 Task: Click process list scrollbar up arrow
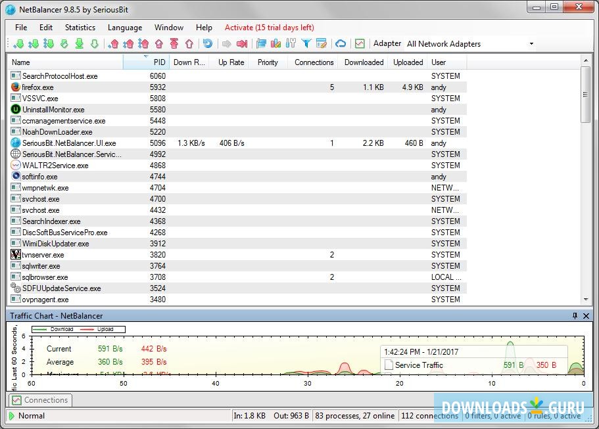[586, 60]
